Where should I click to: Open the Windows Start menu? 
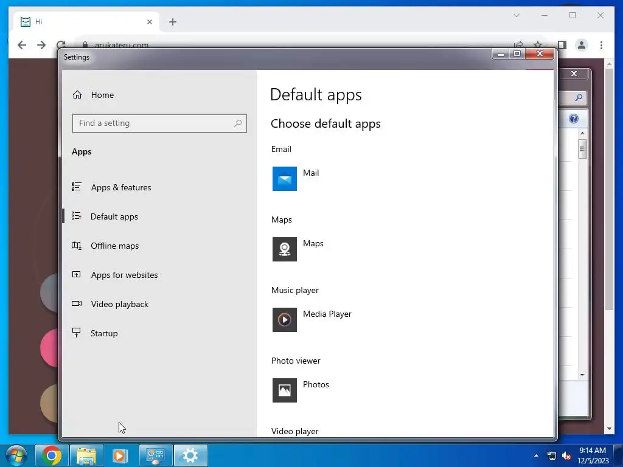(x=15, y=455)
